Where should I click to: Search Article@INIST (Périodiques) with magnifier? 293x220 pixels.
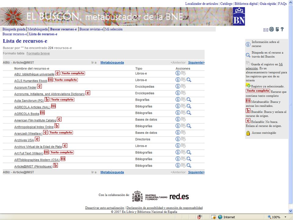click(189, 165)
